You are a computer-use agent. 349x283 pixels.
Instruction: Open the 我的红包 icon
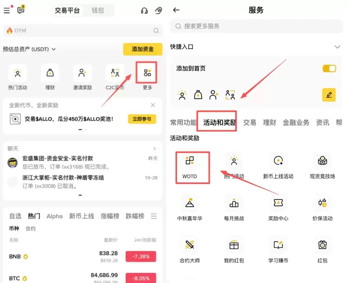(x=234, y=246)
